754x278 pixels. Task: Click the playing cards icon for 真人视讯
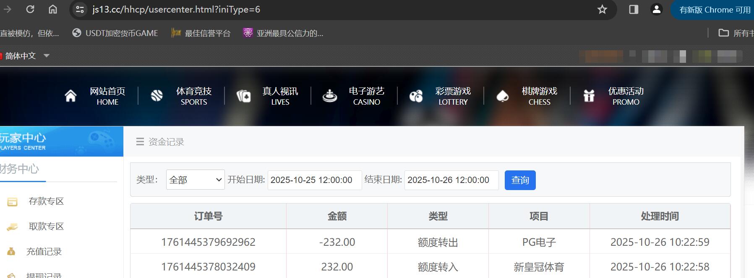(x=243, y=96)
